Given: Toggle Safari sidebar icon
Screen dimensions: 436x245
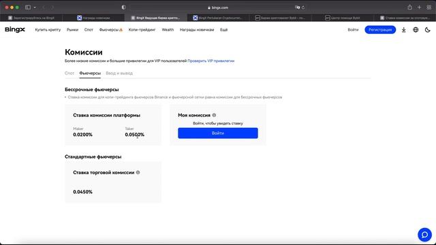Looking at the screenshot, I should (28, 7).
